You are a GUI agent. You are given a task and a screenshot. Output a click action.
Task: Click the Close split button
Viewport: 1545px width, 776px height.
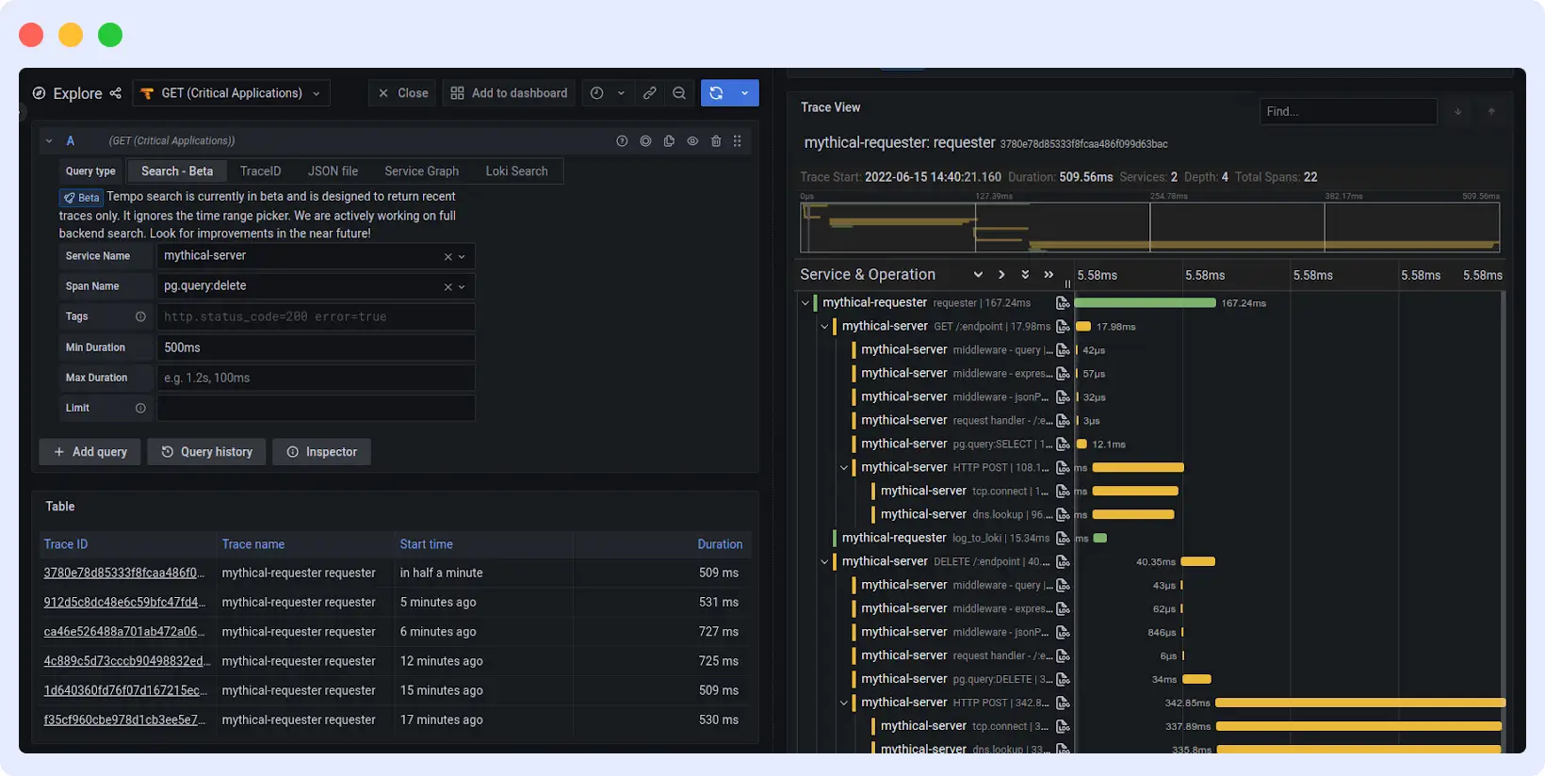pos(403,93)
